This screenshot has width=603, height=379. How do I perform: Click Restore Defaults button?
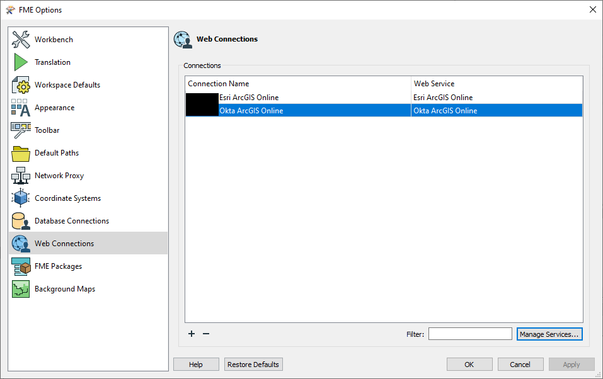(x=253, y=365)
